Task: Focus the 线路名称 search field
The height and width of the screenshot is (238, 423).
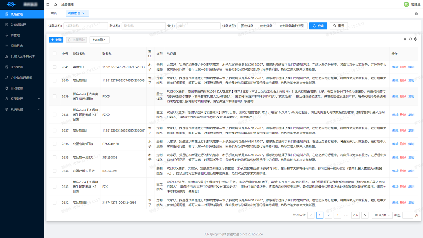Action: click(86, 26)
